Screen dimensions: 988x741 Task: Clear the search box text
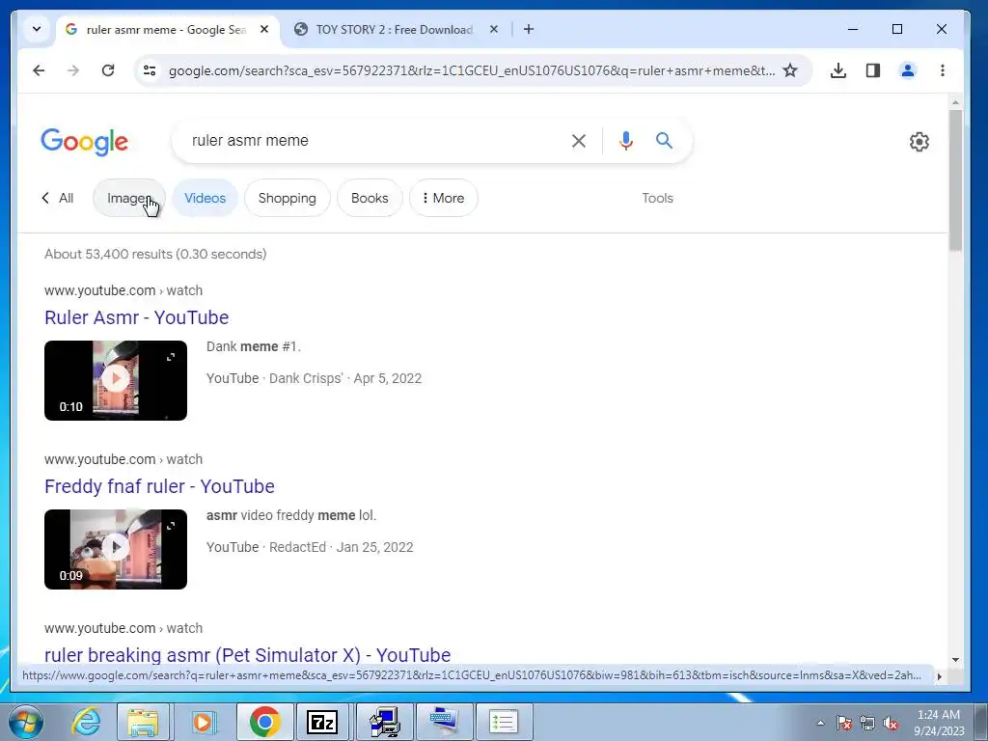coord(579,141)
